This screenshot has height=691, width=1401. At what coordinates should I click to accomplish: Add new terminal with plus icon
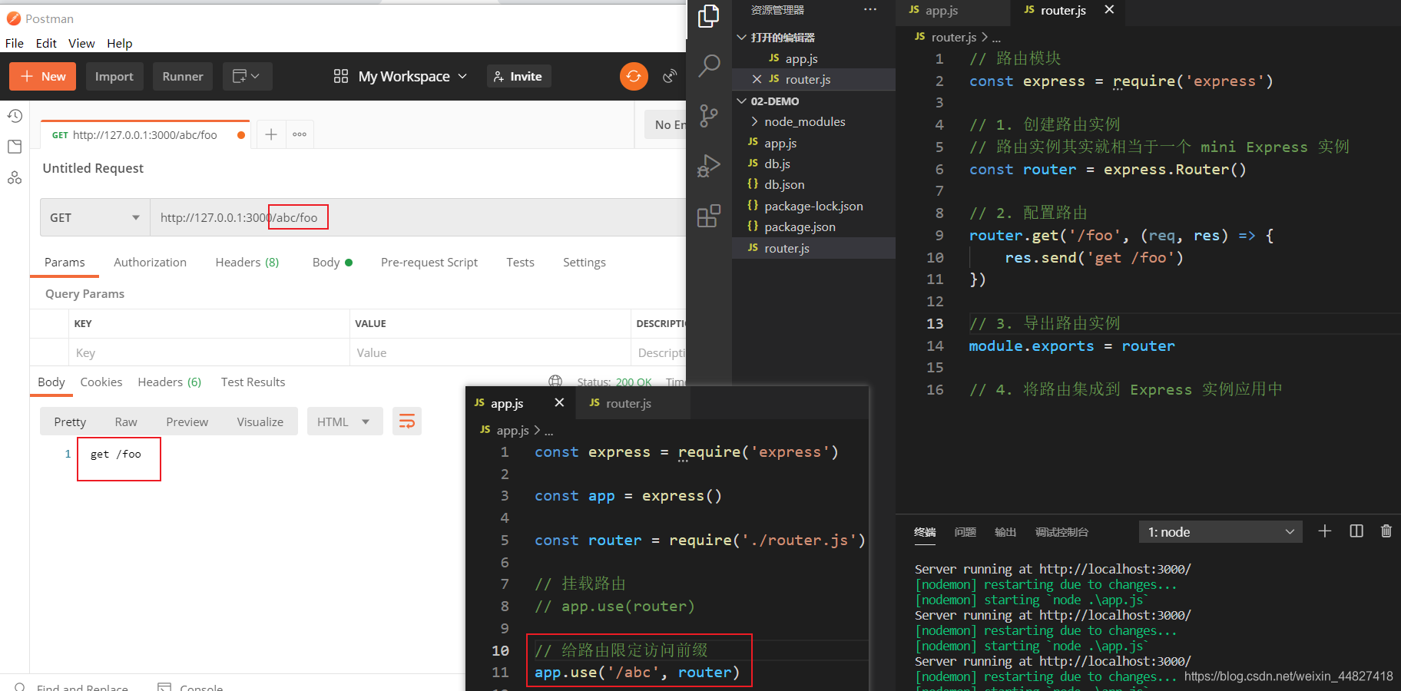coord(1325,531)
